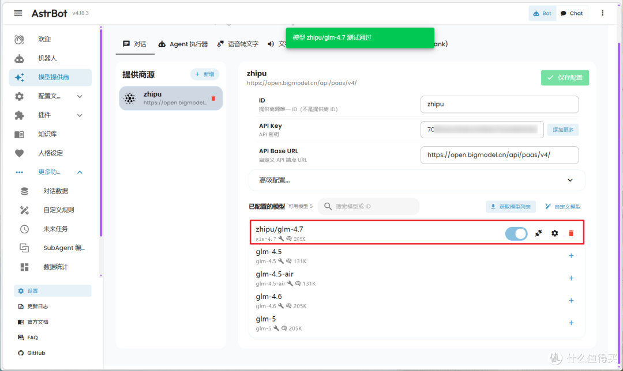Open the three-dot overflow menu
The width and height of the screenshot is (623, 371).
point(602,13)
